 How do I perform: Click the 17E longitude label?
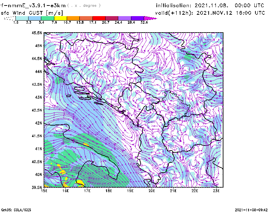click(x=87, y=191)
